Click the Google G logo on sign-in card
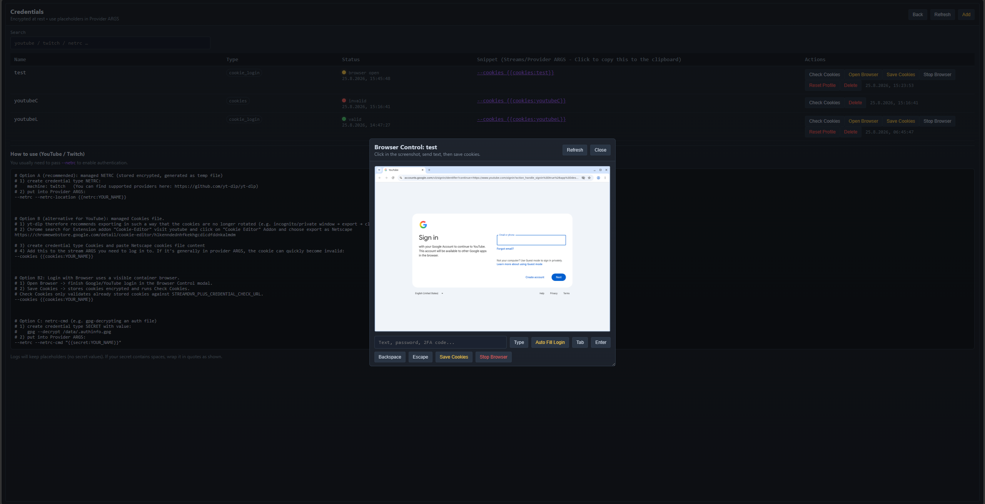Screen dimensions: 985x504 click(x=423, y=225)
